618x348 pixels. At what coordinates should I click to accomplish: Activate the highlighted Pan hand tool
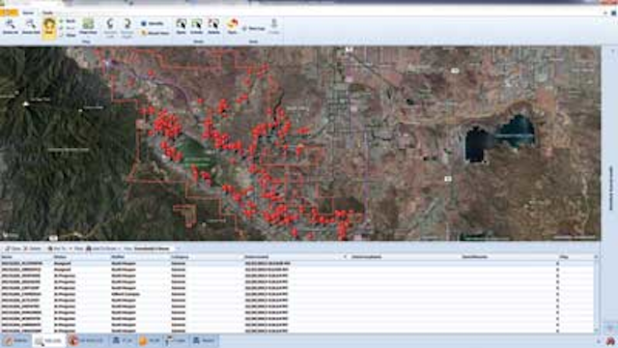coord(49,28)
